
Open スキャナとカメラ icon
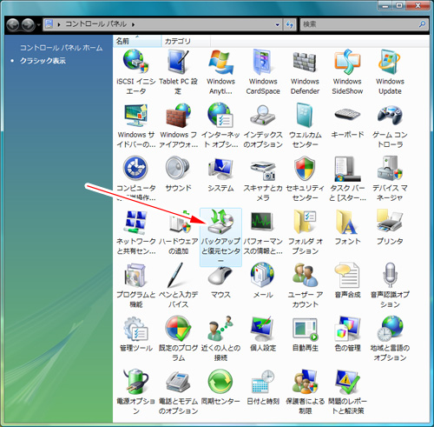(263, 170)
